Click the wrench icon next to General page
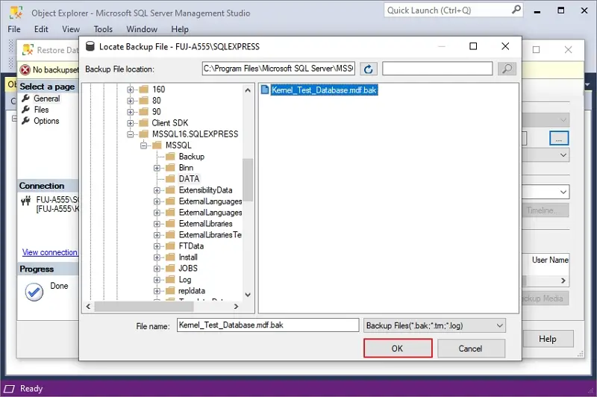This screenshot has height=397, width=597. (25, 99)
